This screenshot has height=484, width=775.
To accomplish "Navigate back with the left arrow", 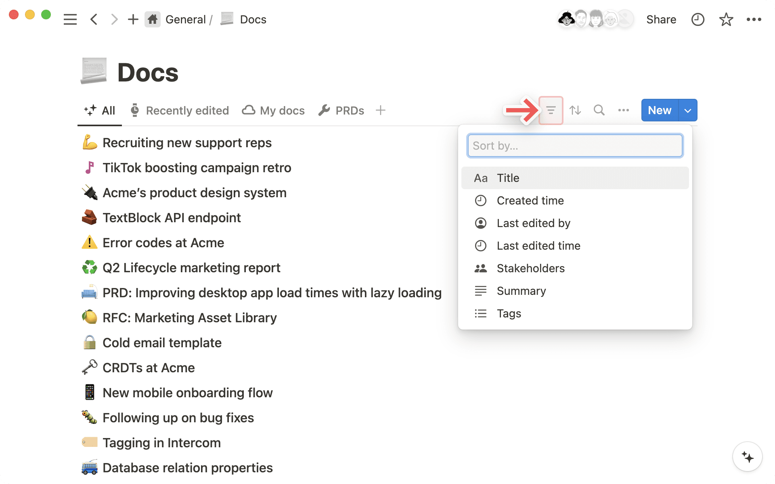I will [x=94, y=19].
